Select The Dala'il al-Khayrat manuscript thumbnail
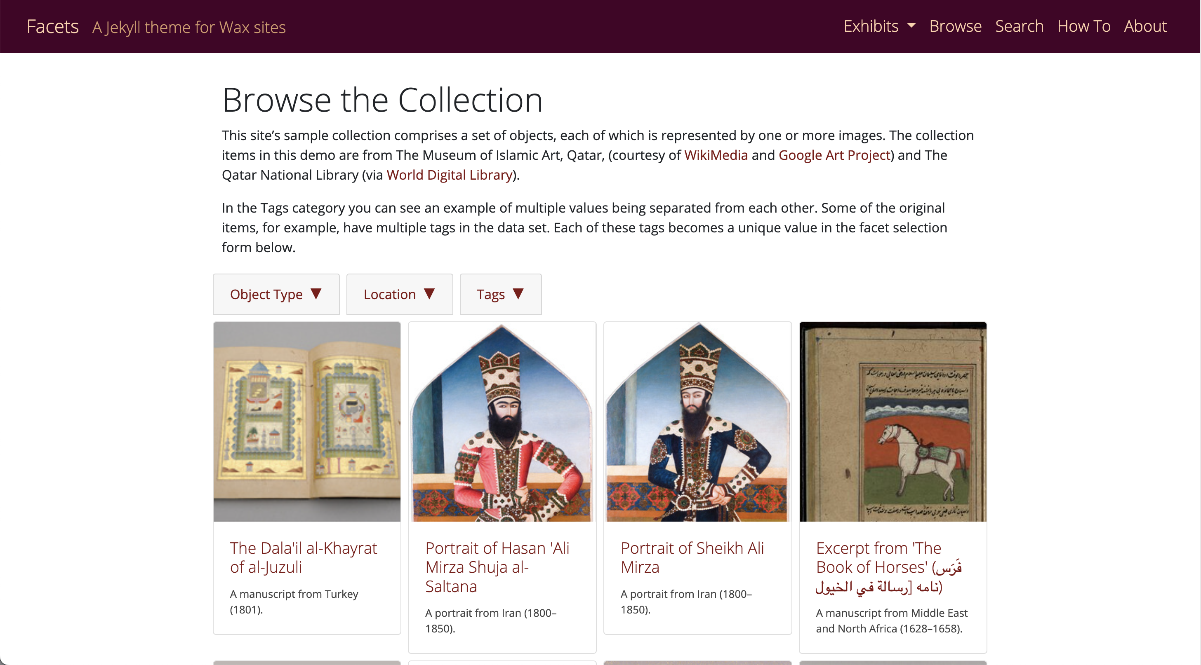Viewport: 1201px width, 665px height. [x=306, y=421]
